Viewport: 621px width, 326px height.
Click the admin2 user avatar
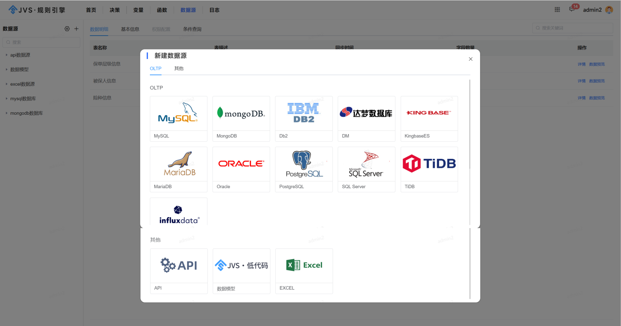tap(609, 10)
